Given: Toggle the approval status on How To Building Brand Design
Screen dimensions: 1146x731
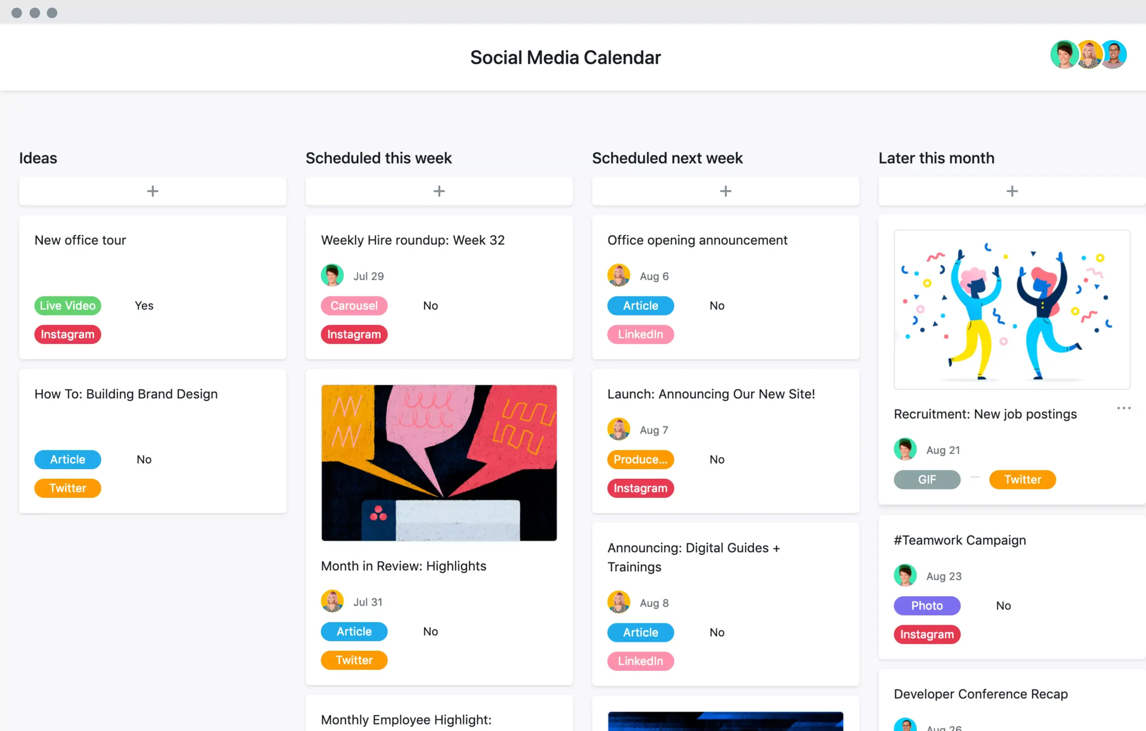Looking at the screenshot, I should click(145, 459).
